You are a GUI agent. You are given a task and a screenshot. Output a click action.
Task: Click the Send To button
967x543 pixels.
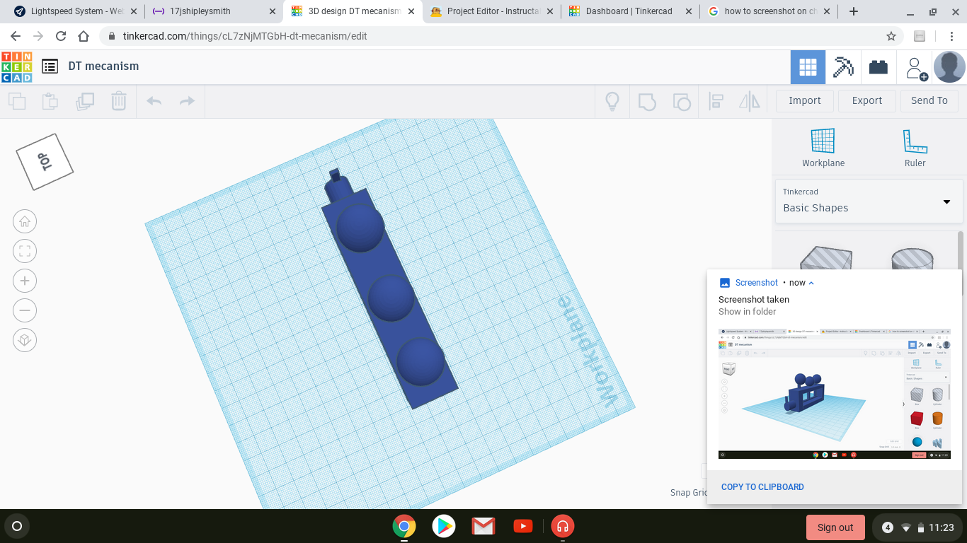[x=929, y=100]
